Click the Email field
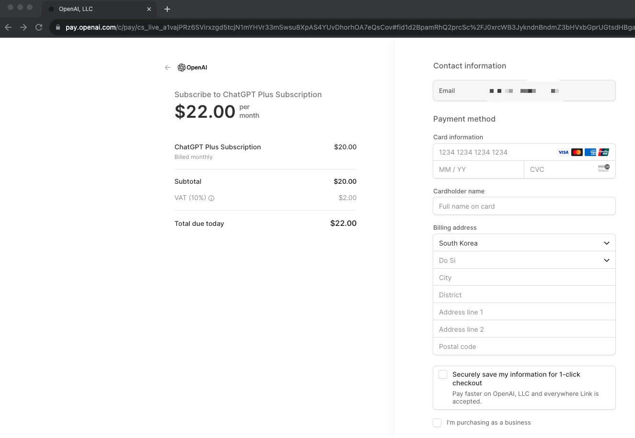 [524, 90]
